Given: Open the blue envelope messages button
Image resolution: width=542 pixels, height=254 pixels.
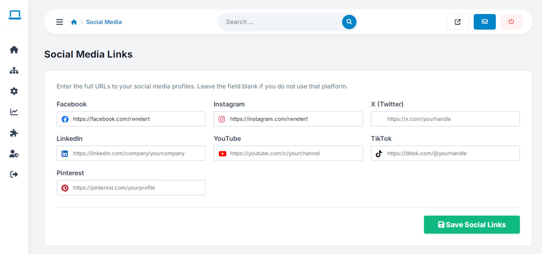Looking at the screenshot, I should point(485,22).
